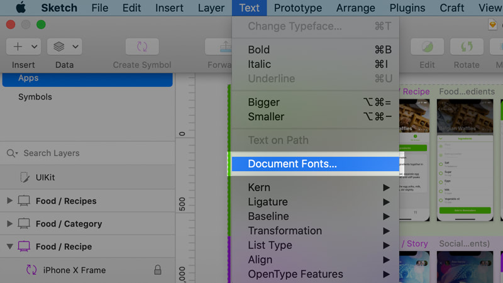Click the Insert plus toolbar icon

(x=18, y=47)
